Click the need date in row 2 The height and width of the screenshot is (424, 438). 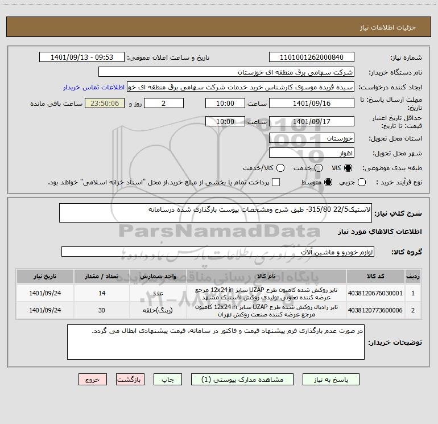pyautogui.click(x=45, y=310)
